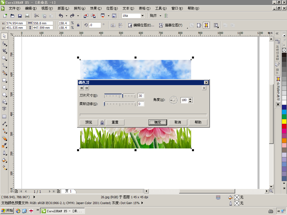The height and width of the screenshot is (215, 287).
Task: Collapse the docker panel chevron
Action: 277,33
